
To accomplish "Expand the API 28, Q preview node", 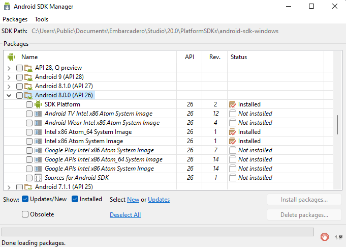I will click(9, 68).
